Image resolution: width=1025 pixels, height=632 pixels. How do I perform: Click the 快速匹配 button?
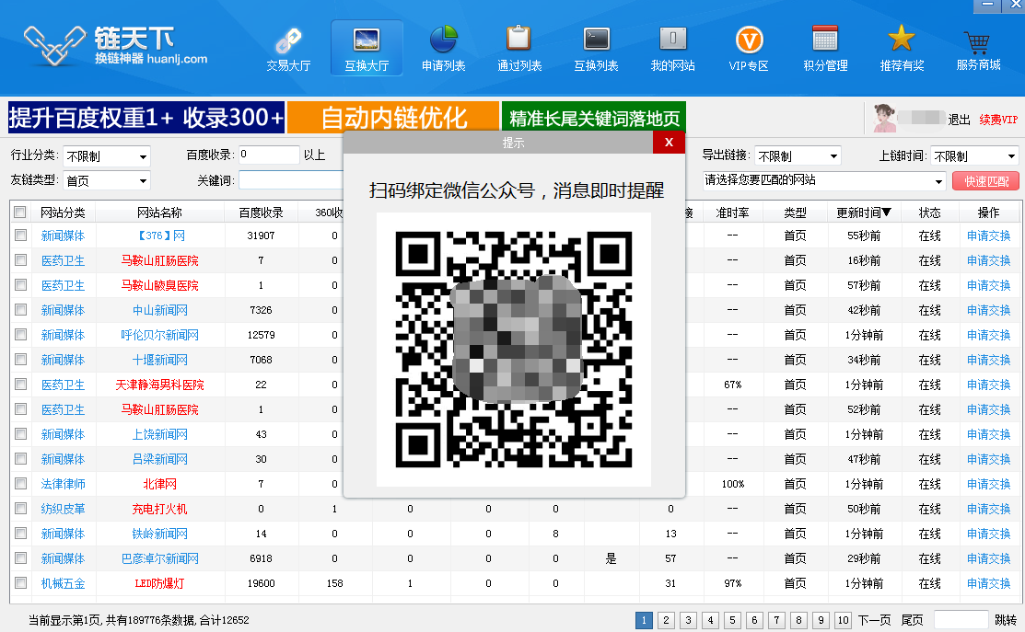(x=985, y=181)
